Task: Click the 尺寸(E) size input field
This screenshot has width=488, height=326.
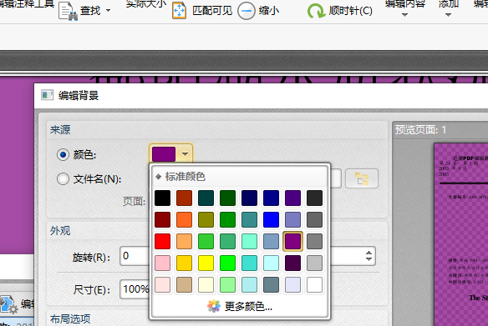Action: tap(135, 289)
